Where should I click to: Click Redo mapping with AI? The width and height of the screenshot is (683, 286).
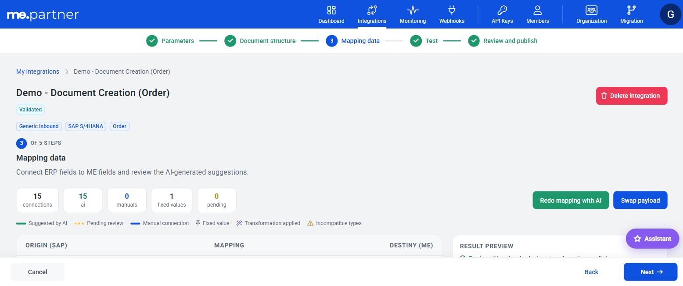[x=571, y=200]
